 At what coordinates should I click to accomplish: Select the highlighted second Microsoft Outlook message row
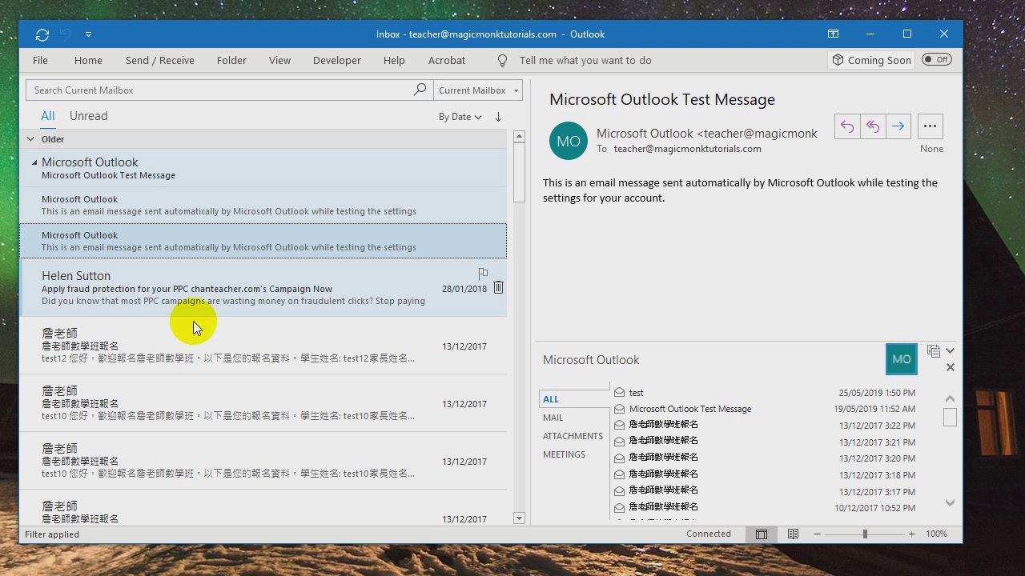coord(263,241)
